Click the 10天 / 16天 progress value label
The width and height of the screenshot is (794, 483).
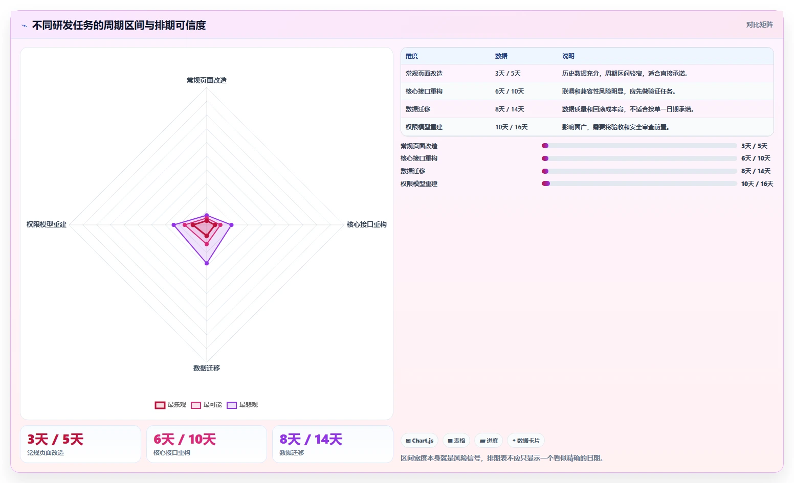(x=757, y=184)
